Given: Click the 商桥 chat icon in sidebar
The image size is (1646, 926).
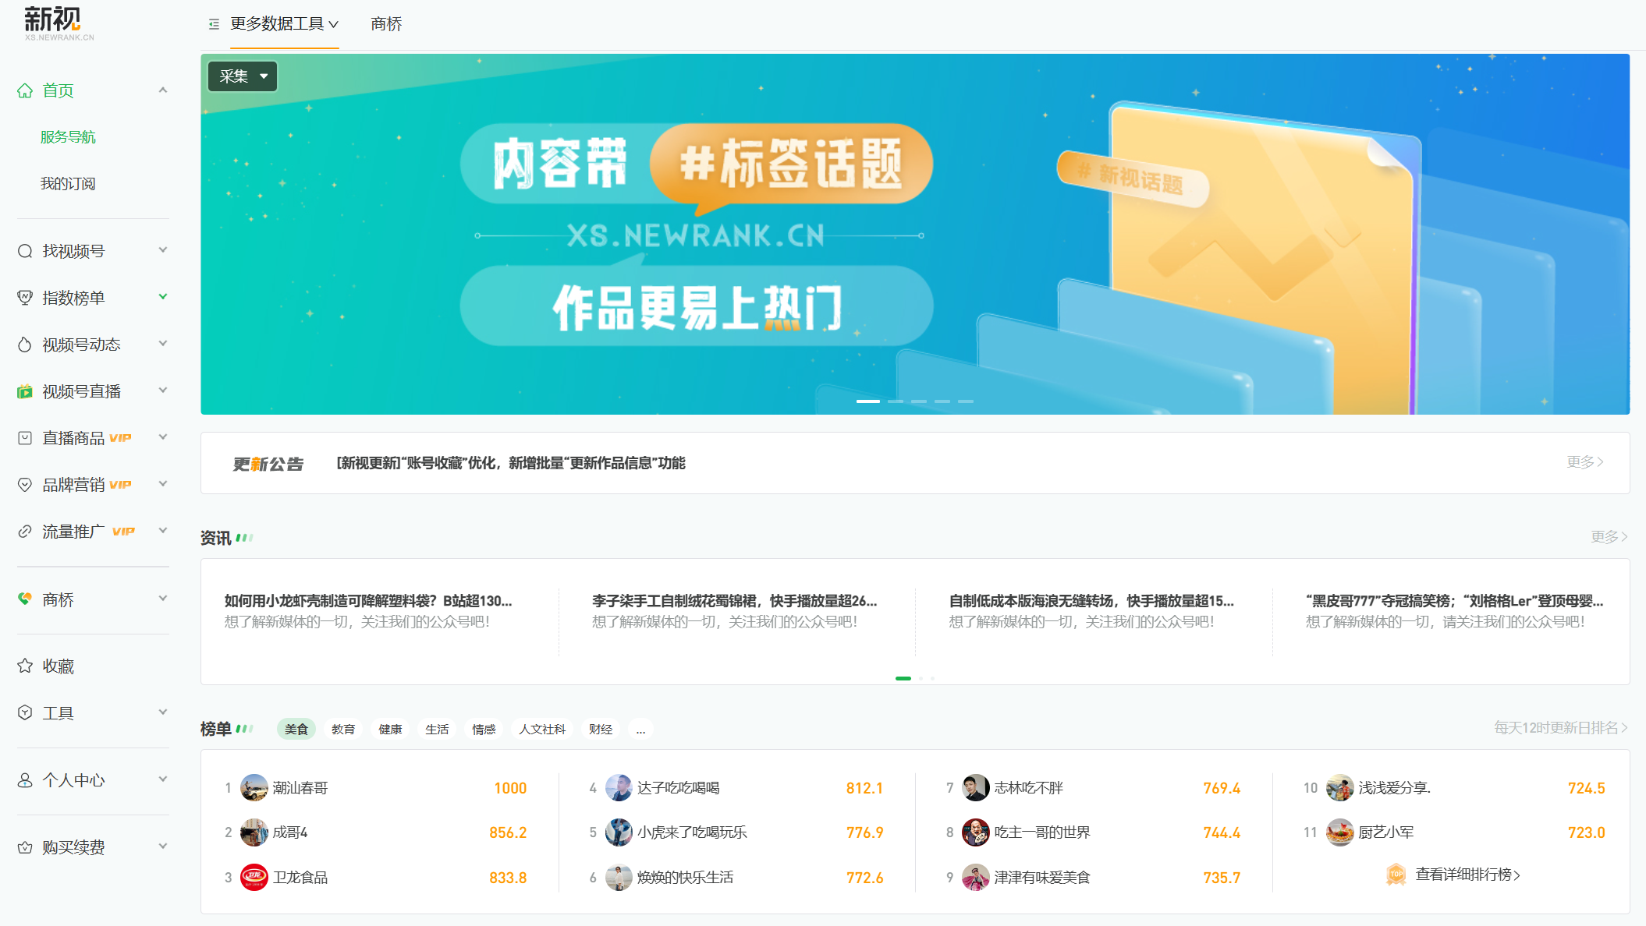Looking at the screenshot, I should click(25, 599).
